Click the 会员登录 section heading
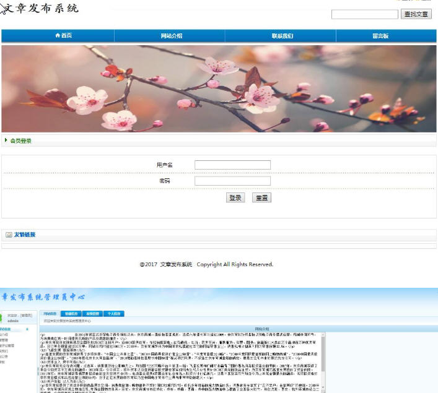438x393 pixels. 21,140
